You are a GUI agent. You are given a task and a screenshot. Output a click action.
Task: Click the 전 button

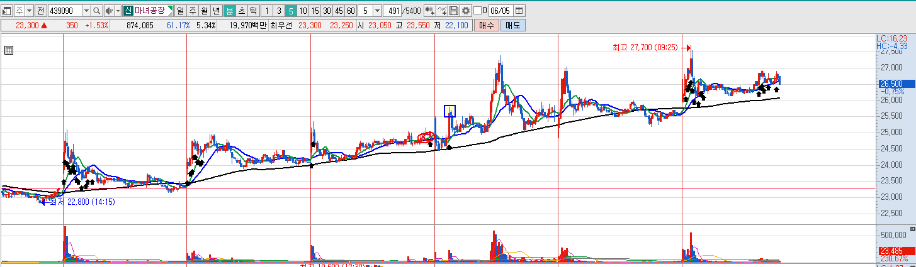tap(40, 11)
